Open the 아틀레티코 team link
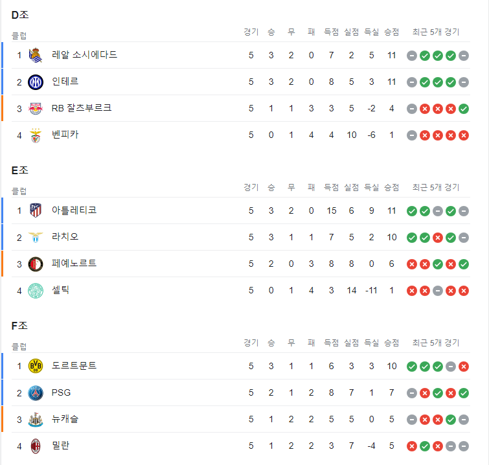Image resolution: width=489 pixels, height=465 pixels. click(74, 210)
